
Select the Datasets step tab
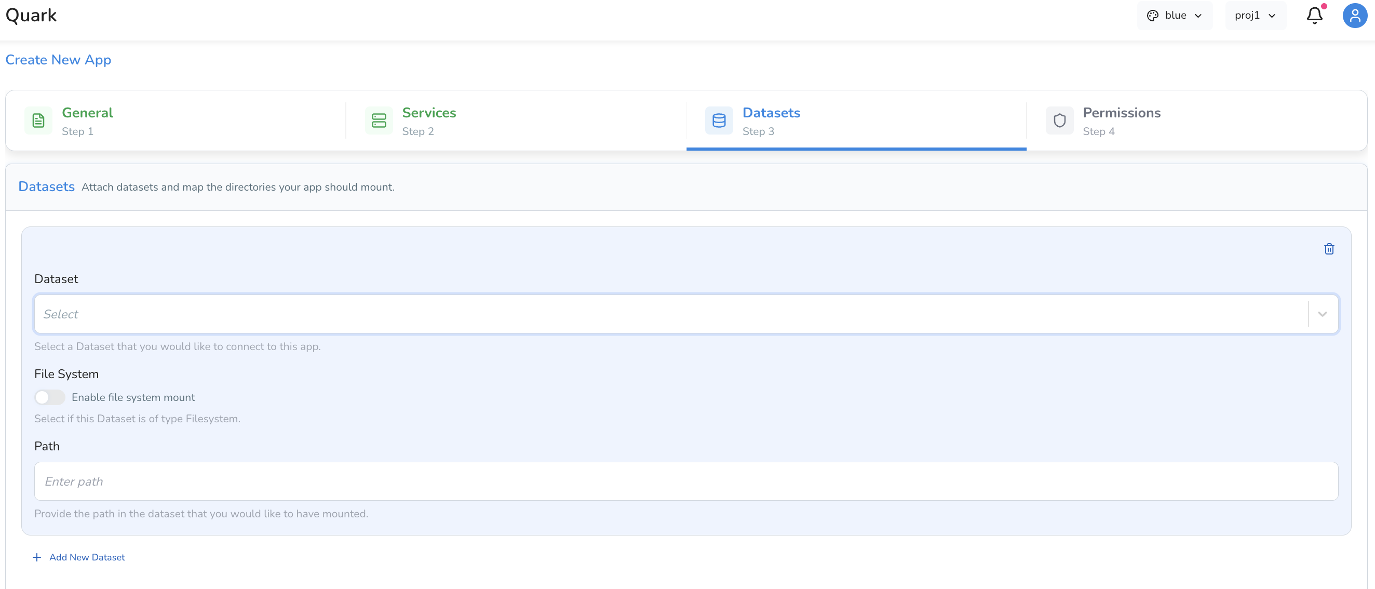(856, 121)
